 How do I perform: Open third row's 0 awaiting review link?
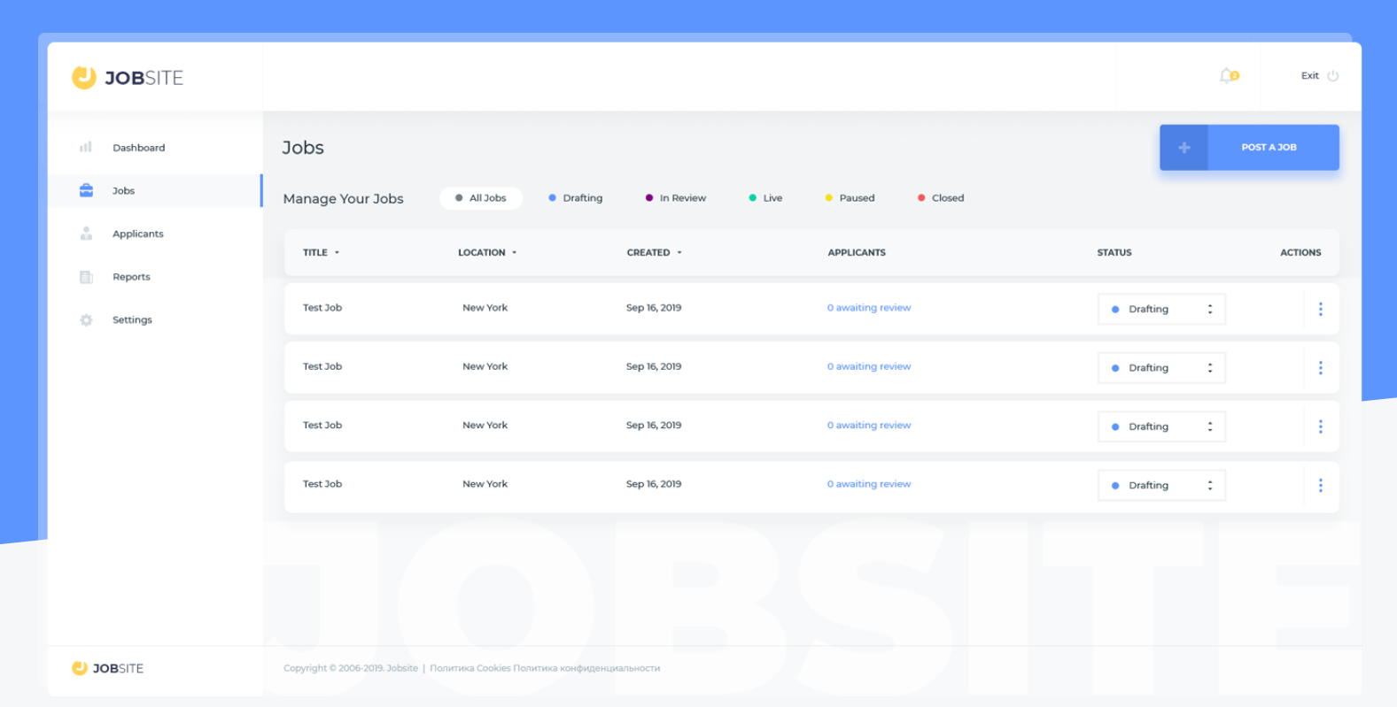[869, 426]
